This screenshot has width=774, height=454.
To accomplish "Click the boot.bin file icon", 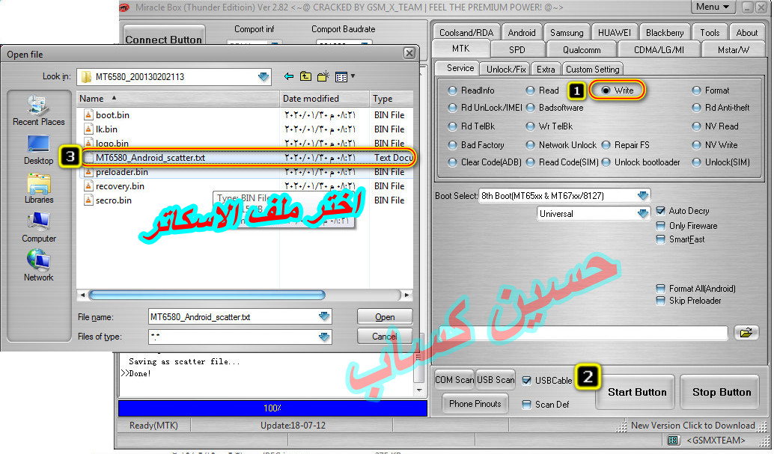I will tap(88, 115).
